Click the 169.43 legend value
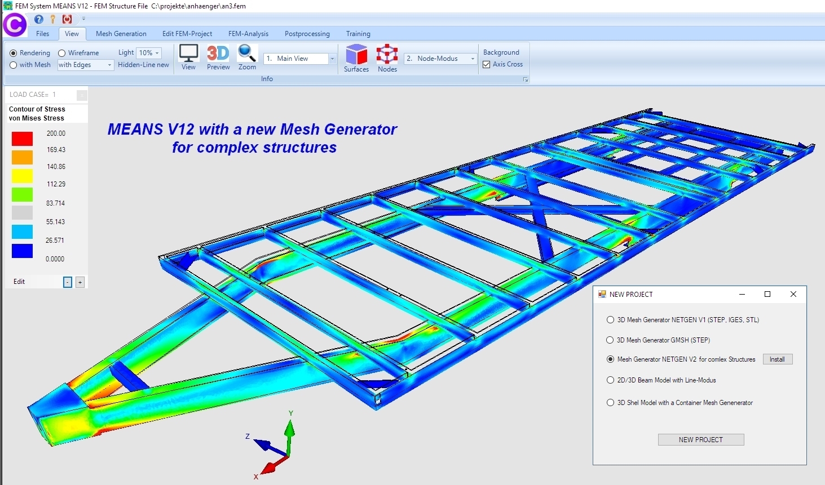The image size is (825, 485). [56, 150]
